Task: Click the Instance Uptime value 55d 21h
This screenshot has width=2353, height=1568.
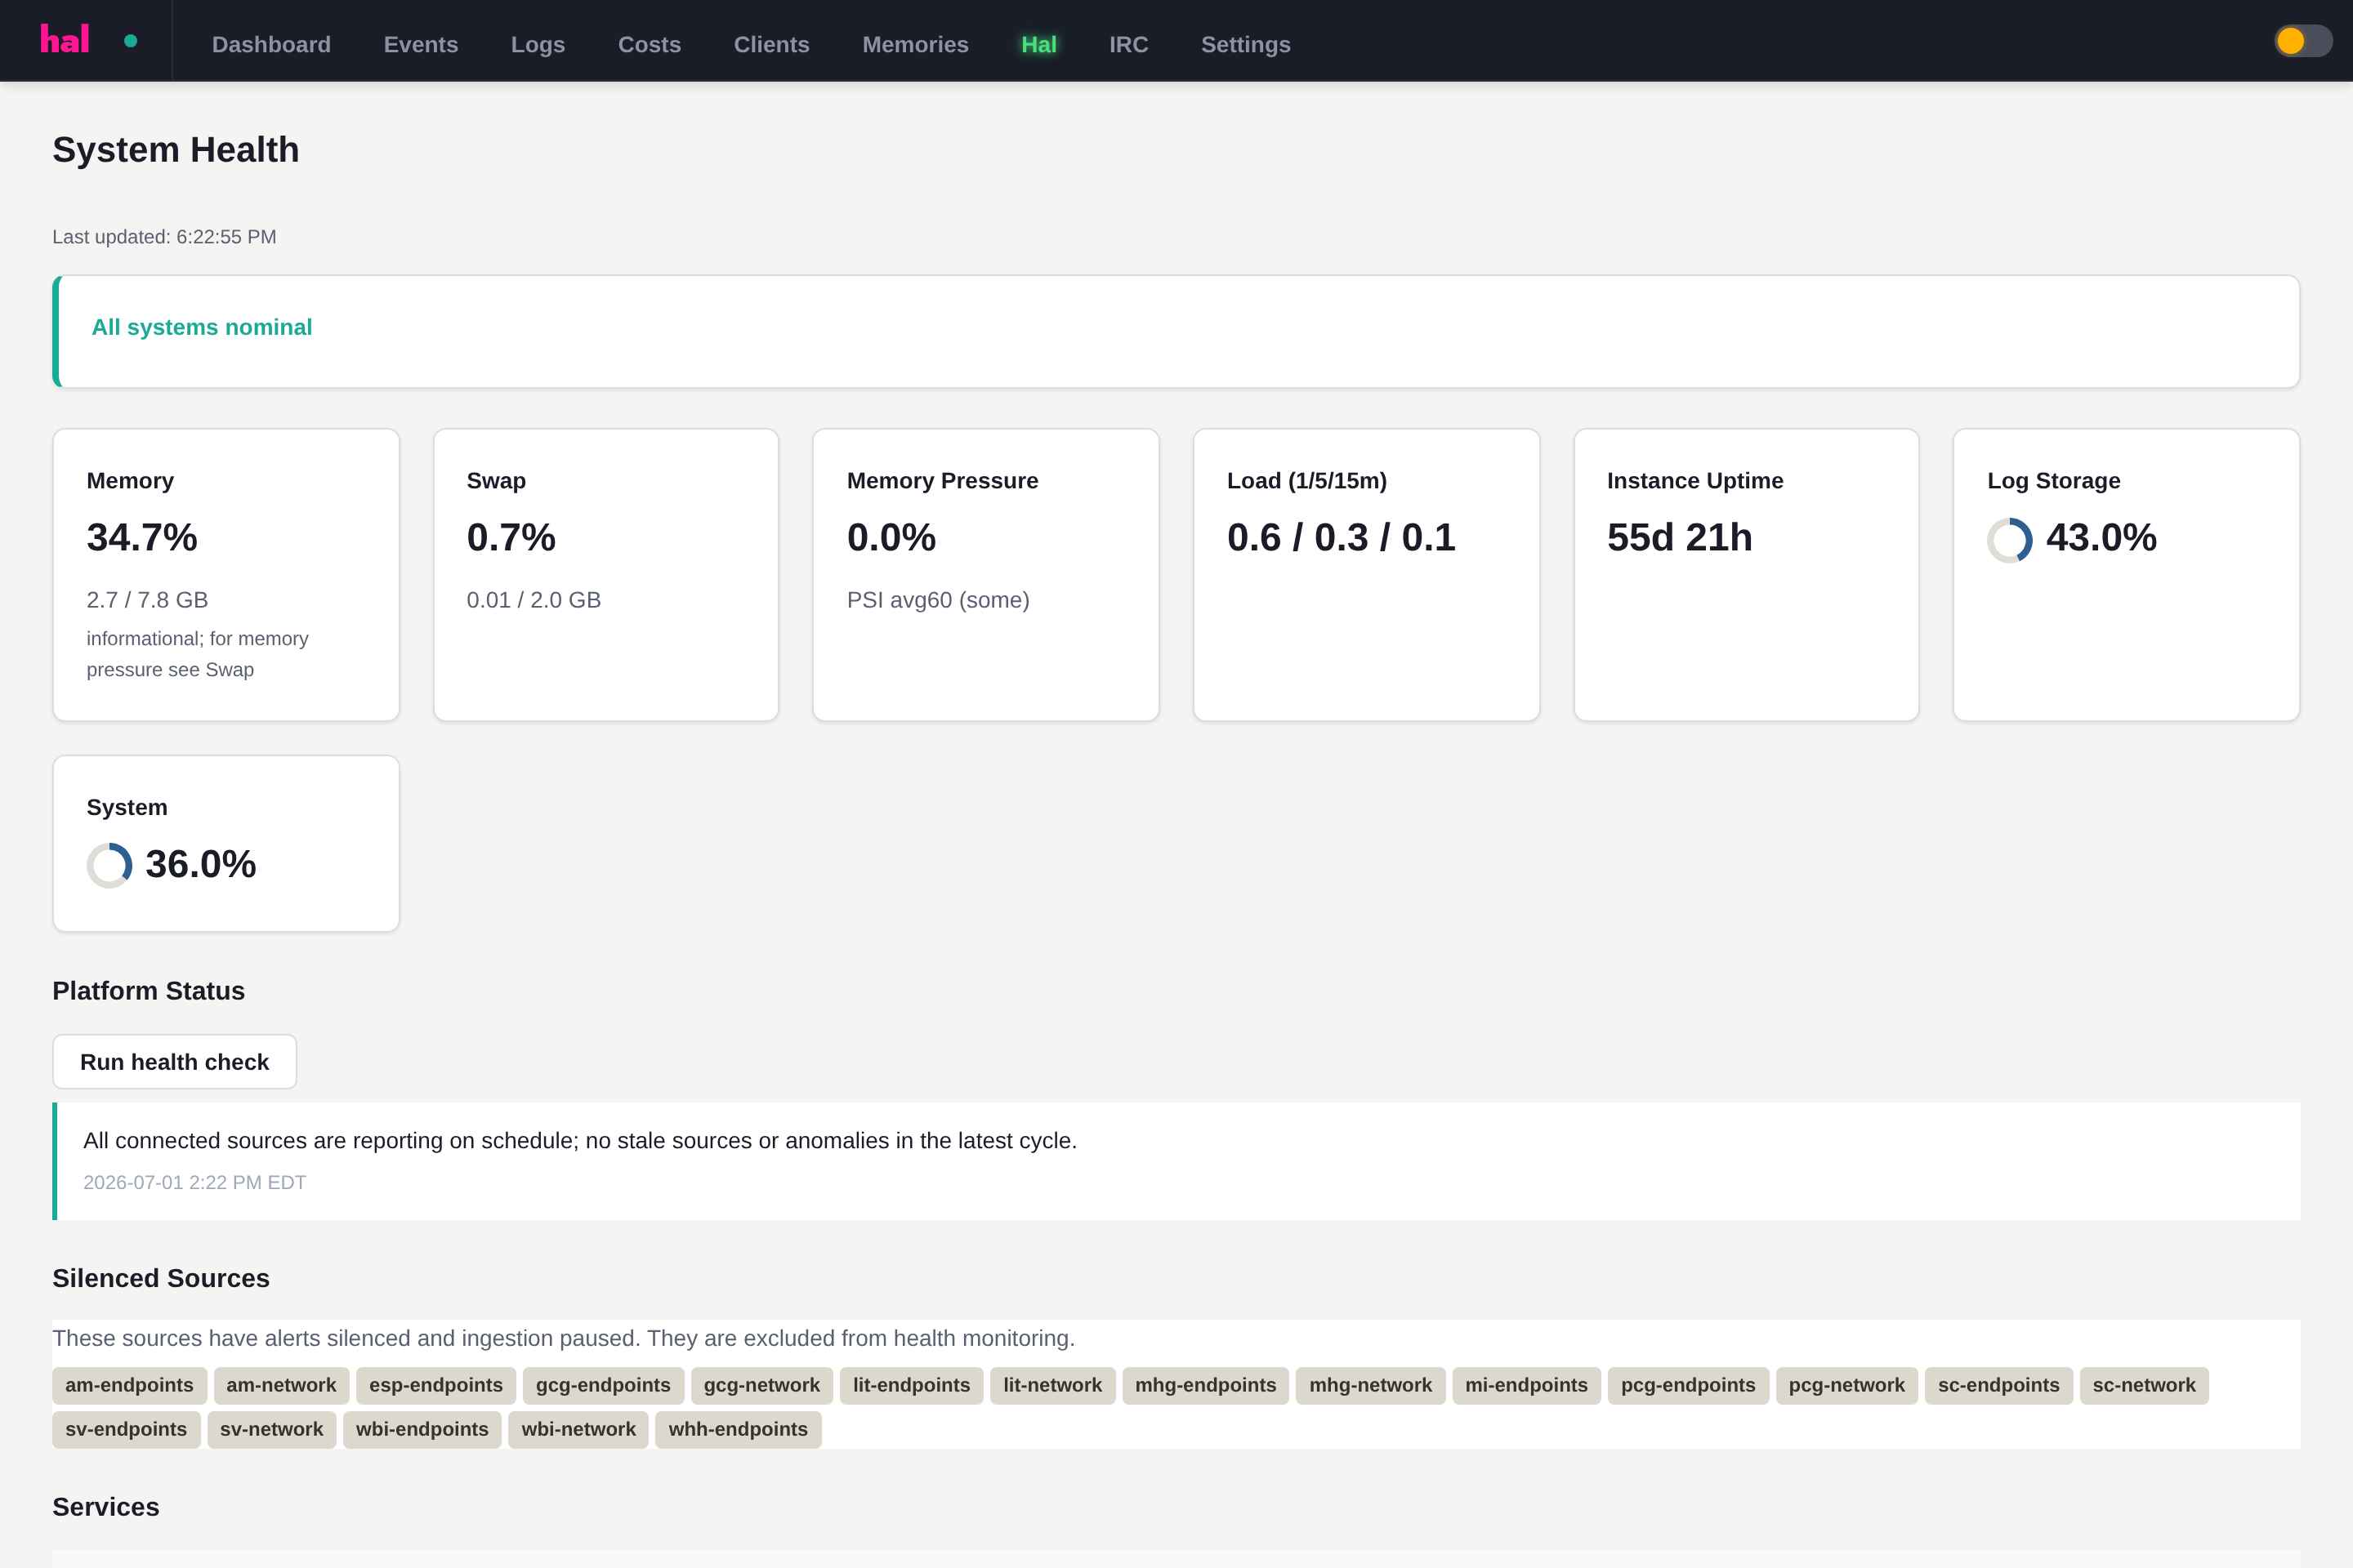Action: pos(1680,537)
